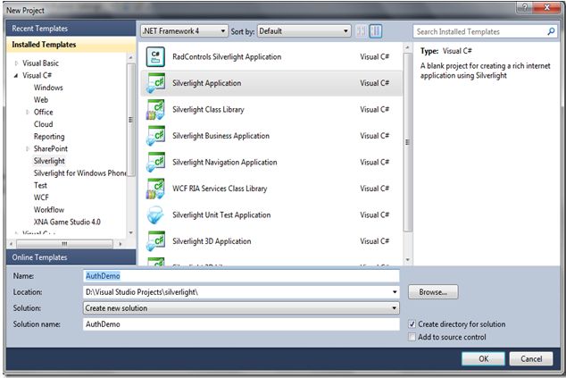Select the Reporting category
The height and width of the screenshot is (378, 566).
[x=49, y=137]
